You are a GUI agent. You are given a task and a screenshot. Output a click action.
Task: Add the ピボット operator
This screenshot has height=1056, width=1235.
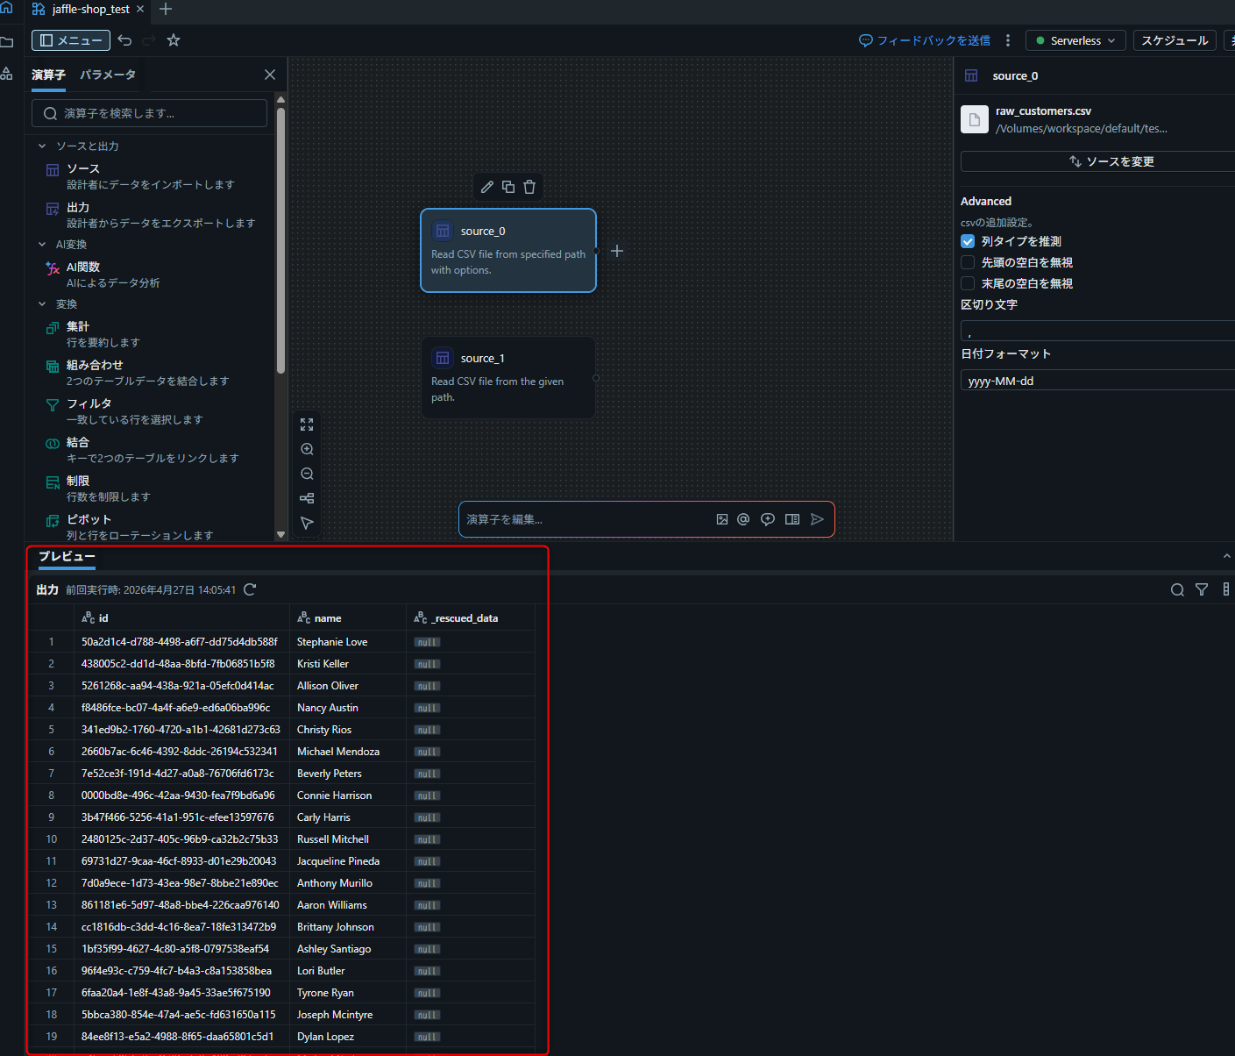[151, 527]
